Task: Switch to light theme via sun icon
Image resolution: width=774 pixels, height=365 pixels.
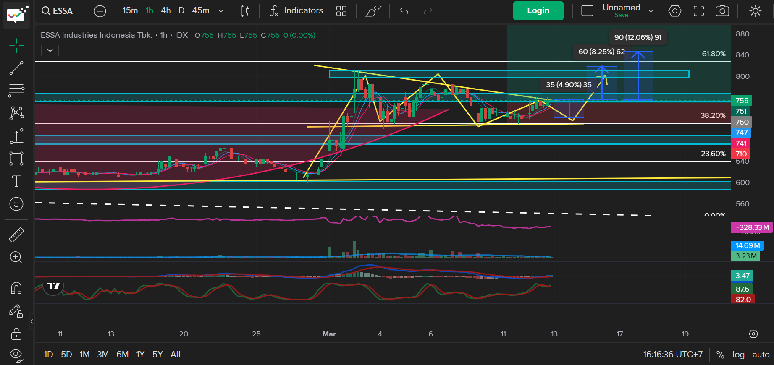Action: coord(755,11)
